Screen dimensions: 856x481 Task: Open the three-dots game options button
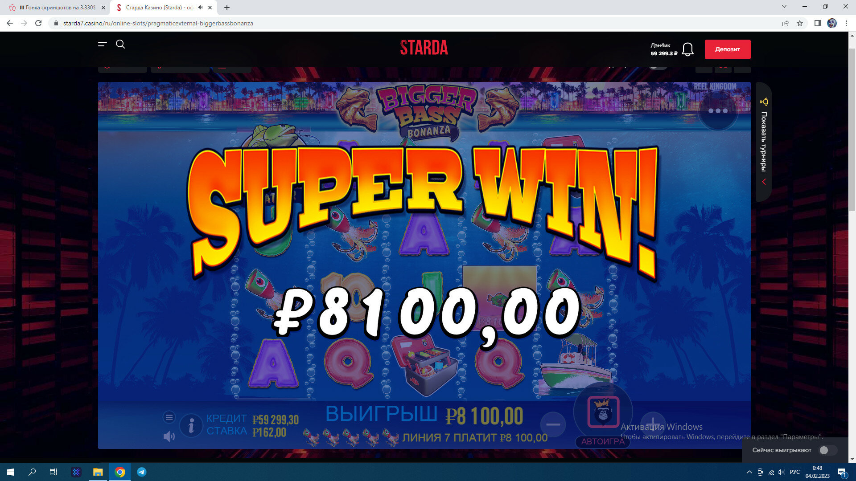(718, 111)
